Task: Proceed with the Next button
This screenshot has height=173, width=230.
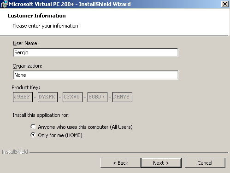Action: coord(161,163)
